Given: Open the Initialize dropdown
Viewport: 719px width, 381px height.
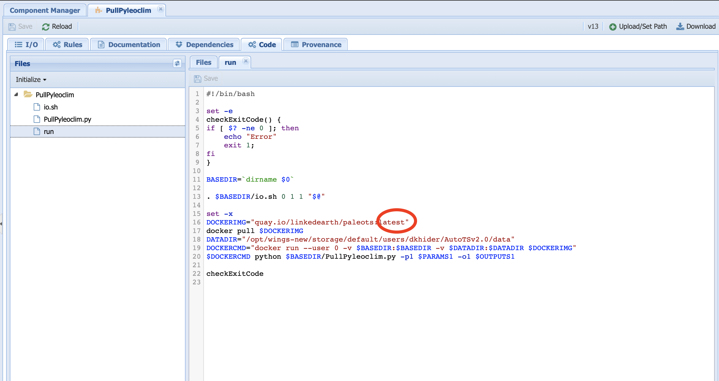Looking at the screenshot, I should (x=31, y=80).
